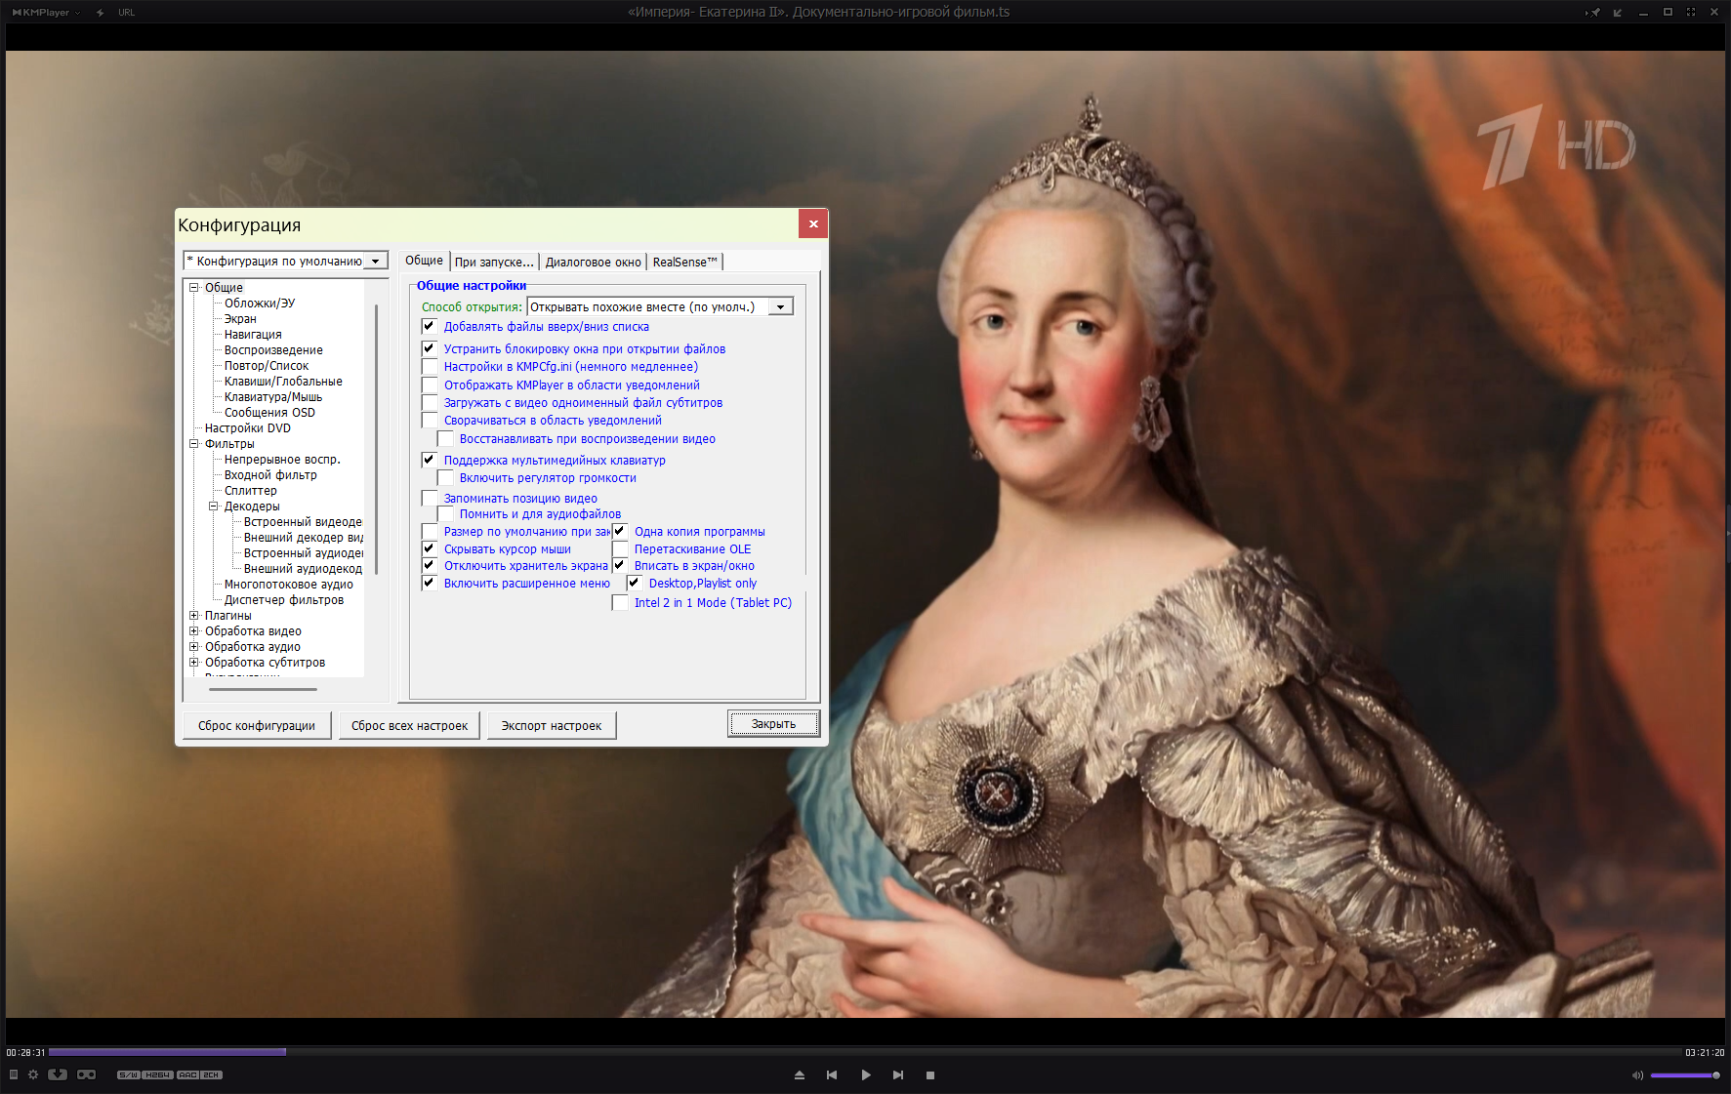Open the configuration preset dropdown
The width and height of the screenshot is (1731, 1094).
(375, 262)
